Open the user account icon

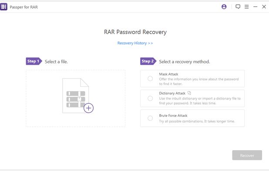coord(224,7)
